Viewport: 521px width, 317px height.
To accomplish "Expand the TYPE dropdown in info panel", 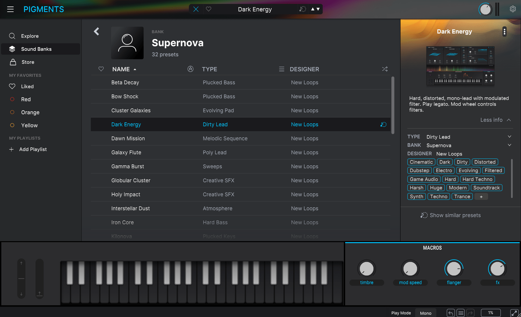I will tap(509, 137).
